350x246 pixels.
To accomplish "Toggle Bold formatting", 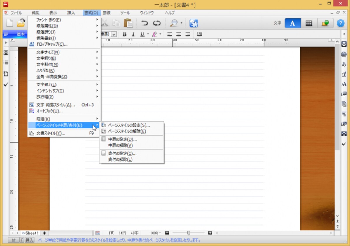I will click(x=125, y=34).
